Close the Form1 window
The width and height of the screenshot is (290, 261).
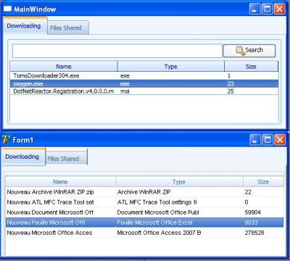click(280, 140)
